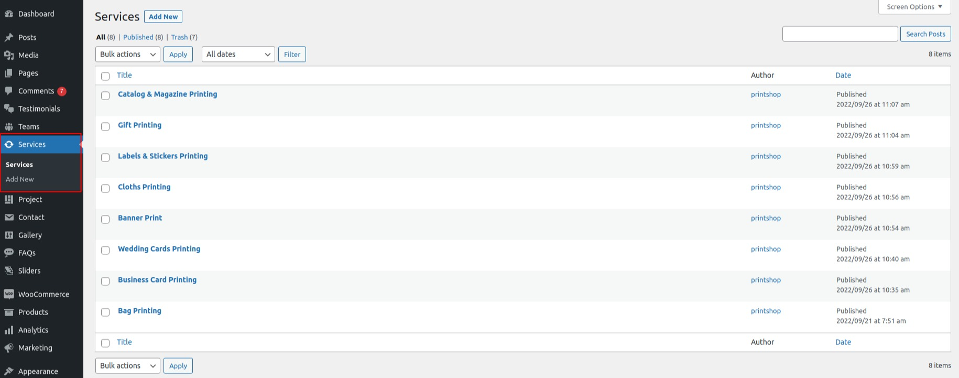The width and height of the screenshot is (959, 378).
Task: Click the Posts pushpin icon
Action: (x=9, y=37)
